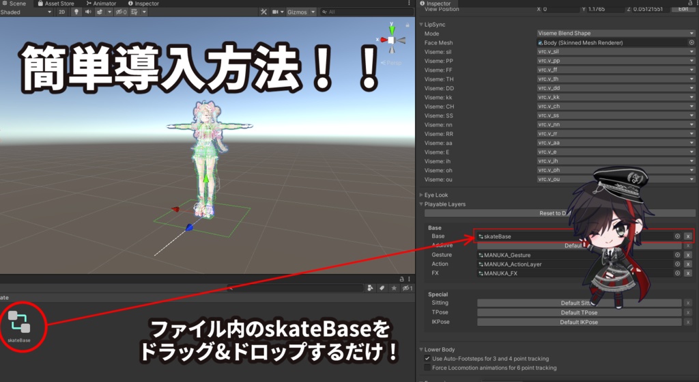Collapse the Lower Body section
Viewport: 699px width, 382px height.
tap(421, 349)
